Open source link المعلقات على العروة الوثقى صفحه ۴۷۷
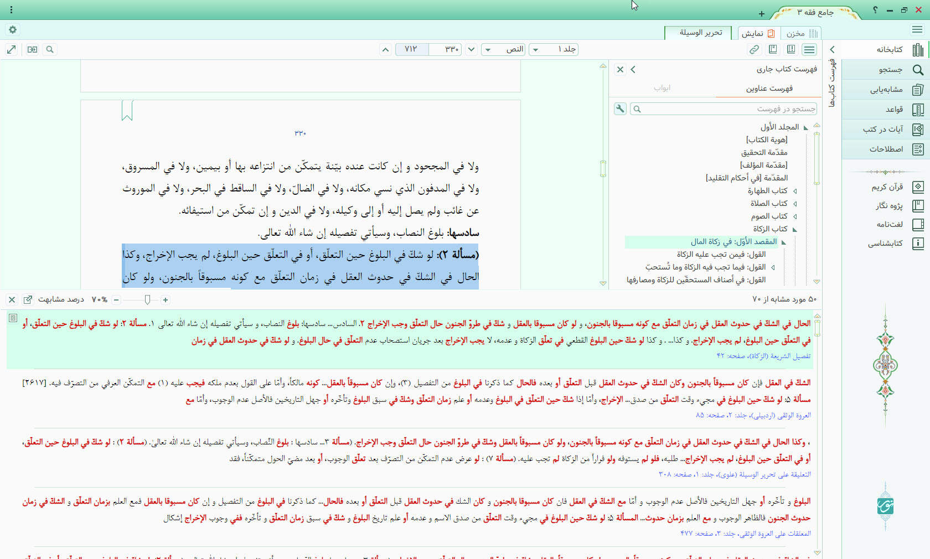 pos(746,534)
